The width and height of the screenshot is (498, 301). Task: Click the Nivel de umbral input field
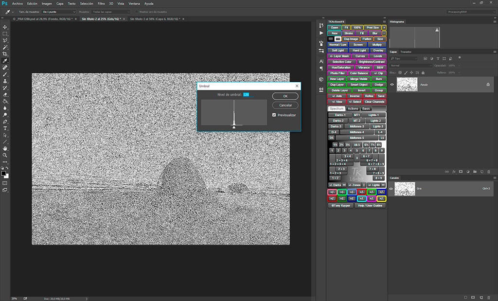coord(246,94)
